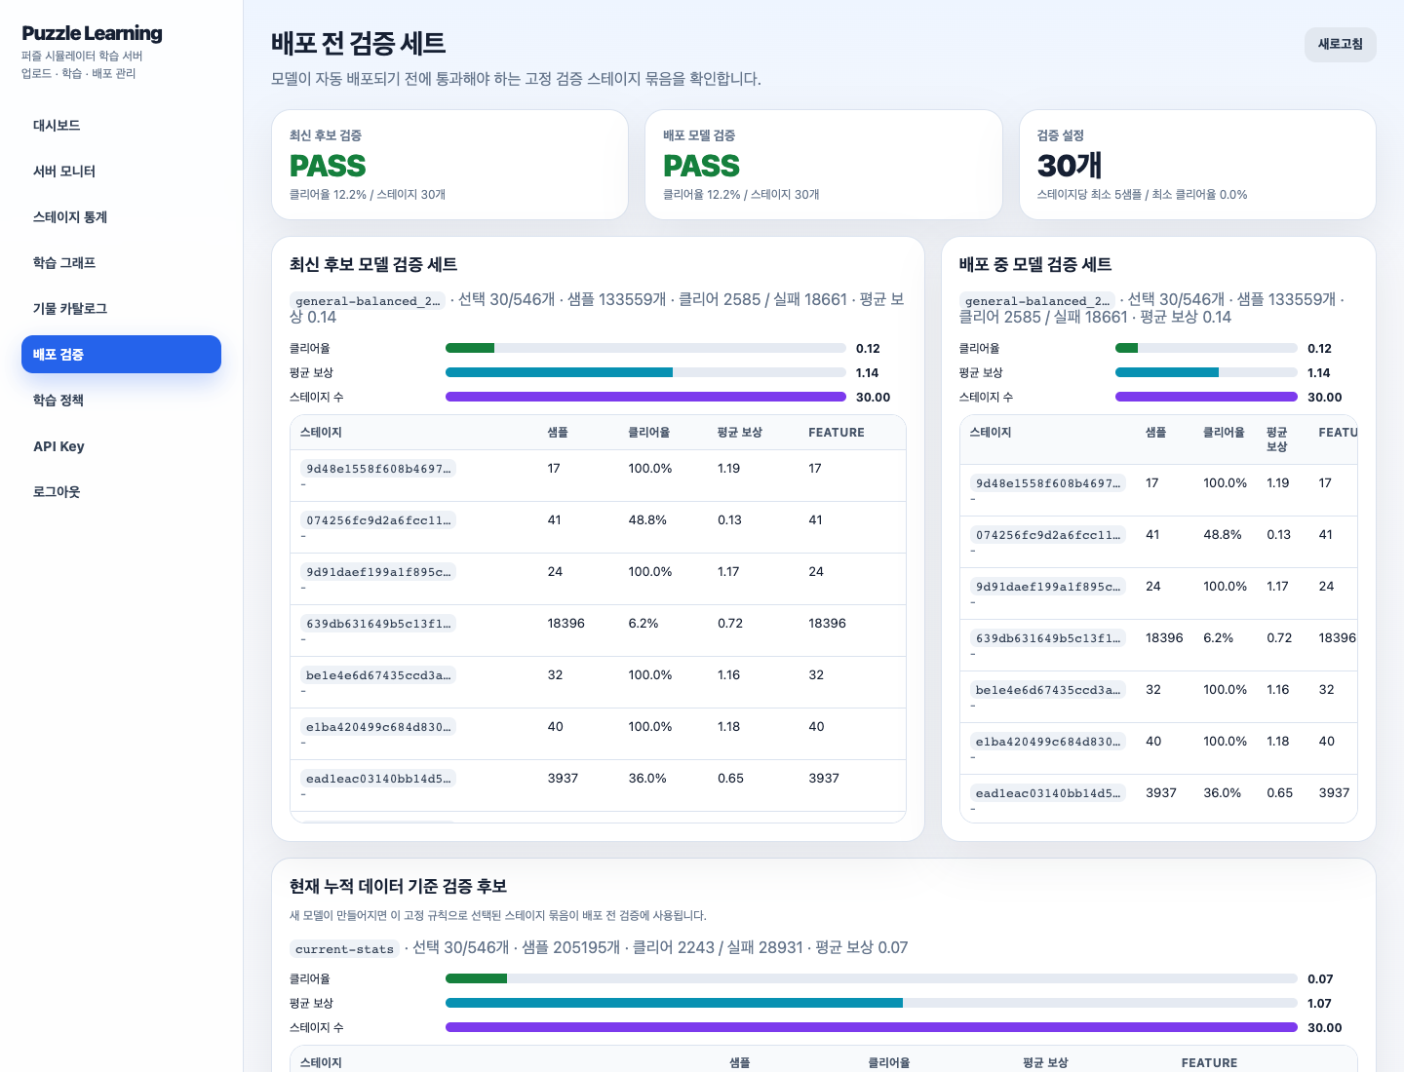Select stage row ead1eac03140bb14d5 in deployed table
The width and height of the screenshot is (1404, 1072).
[1158, 800]
